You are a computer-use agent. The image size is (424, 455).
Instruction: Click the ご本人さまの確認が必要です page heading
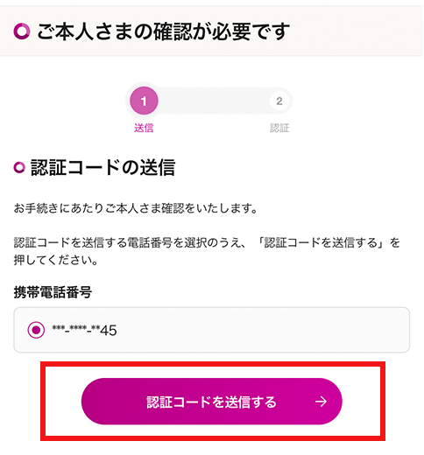point(163,31)
